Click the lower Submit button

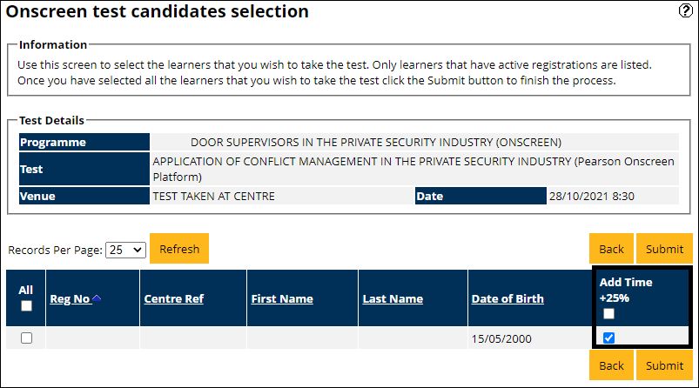click(664, 365)
